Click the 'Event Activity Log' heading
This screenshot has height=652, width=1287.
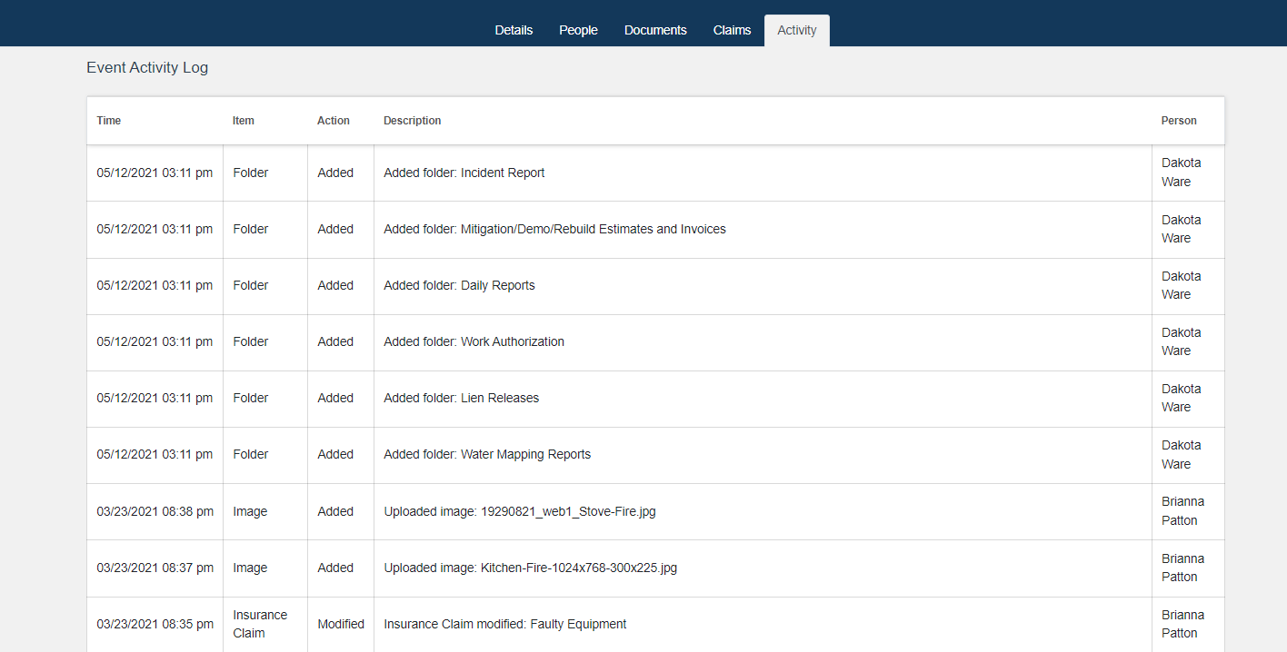pos(147,67)
